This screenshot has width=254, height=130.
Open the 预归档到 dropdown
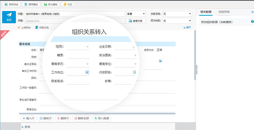[x=177, y=21]
